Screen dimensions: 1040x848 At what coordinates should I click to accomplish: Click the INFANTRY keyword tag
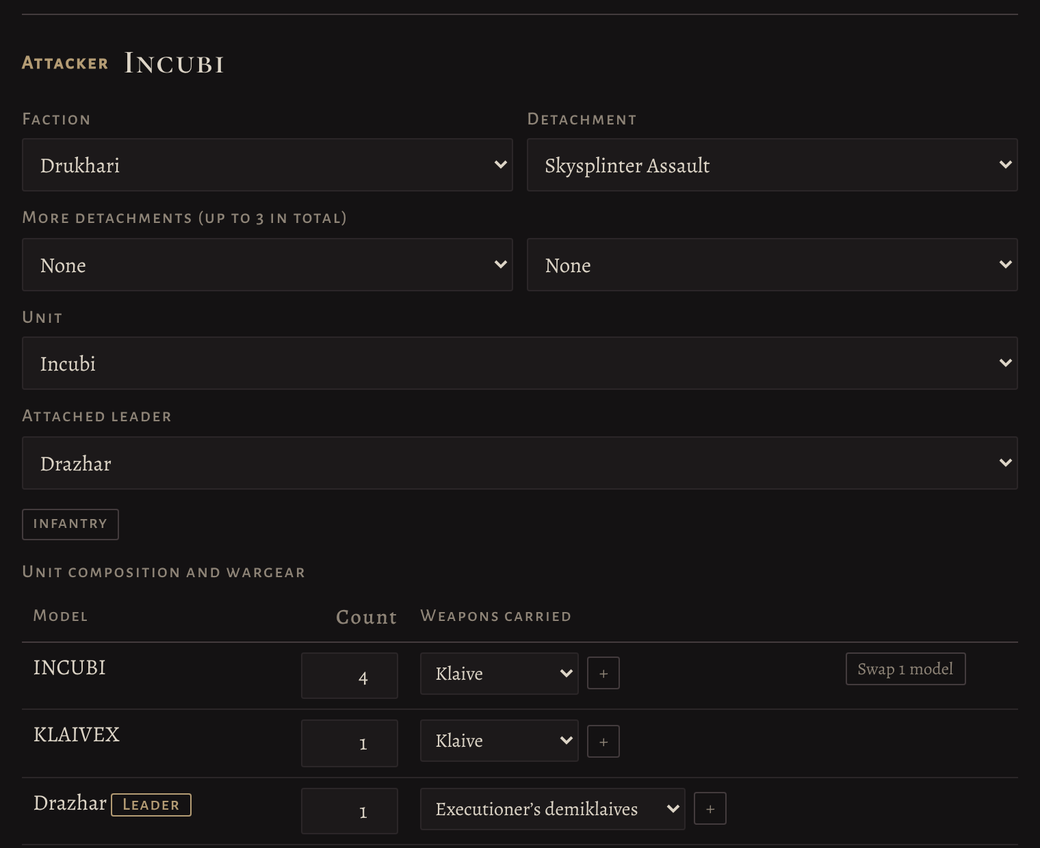[x=70, y=524]
